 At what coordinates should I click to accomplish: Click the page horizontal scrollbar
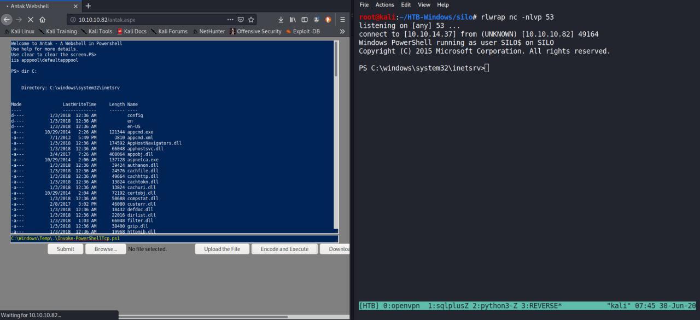coord(203,316)
